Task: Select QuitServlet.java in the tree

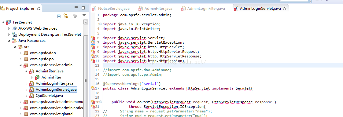Action: [x=49, y=96]
